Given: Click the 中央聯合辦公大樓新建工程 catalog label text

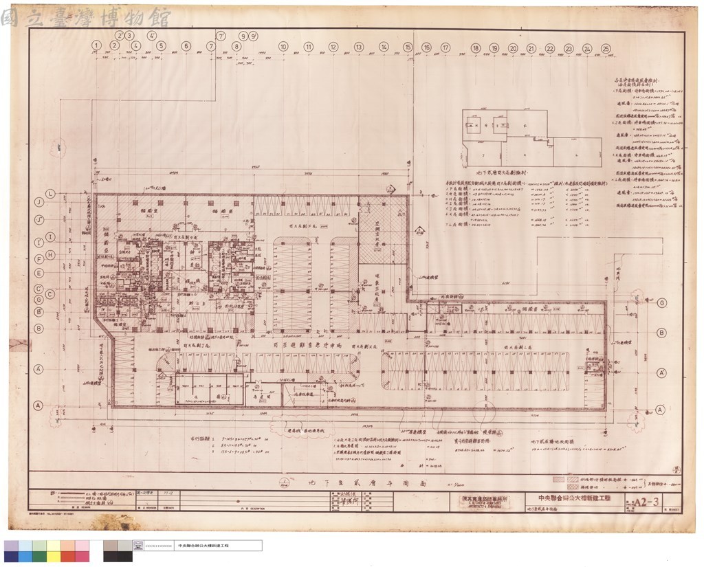Looking at the screenshot, I should (x=203, y=546).
